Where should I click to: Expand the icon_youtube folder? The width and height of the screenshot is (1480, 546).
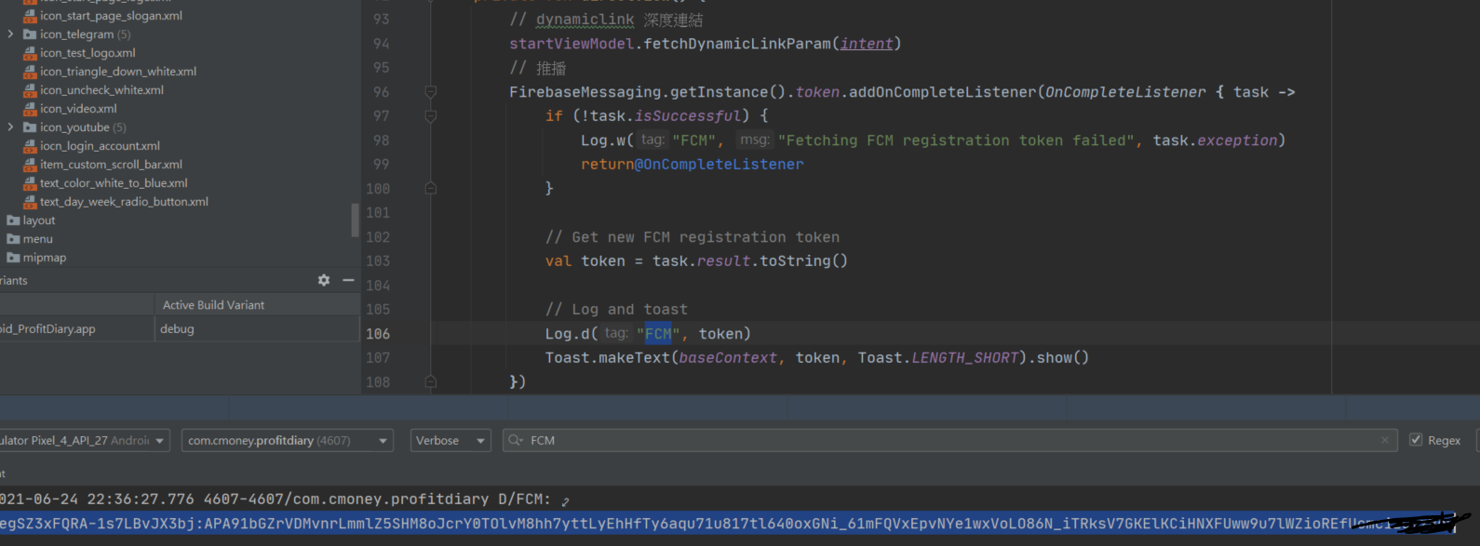[x=10, y=127]
